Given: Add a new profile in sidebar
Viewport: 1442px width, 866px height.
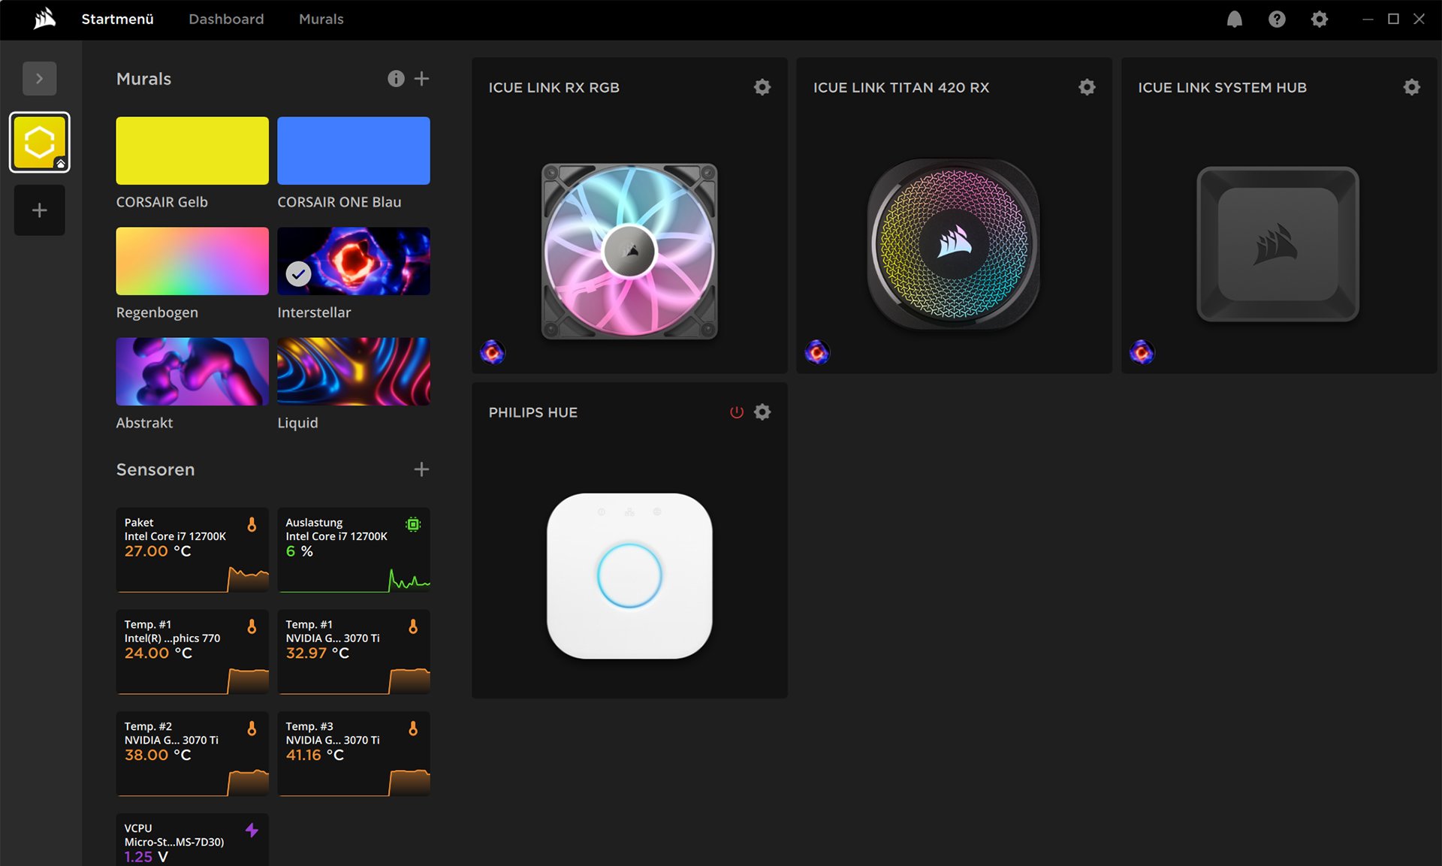Looking at the screenshot, I should point(40,210).
